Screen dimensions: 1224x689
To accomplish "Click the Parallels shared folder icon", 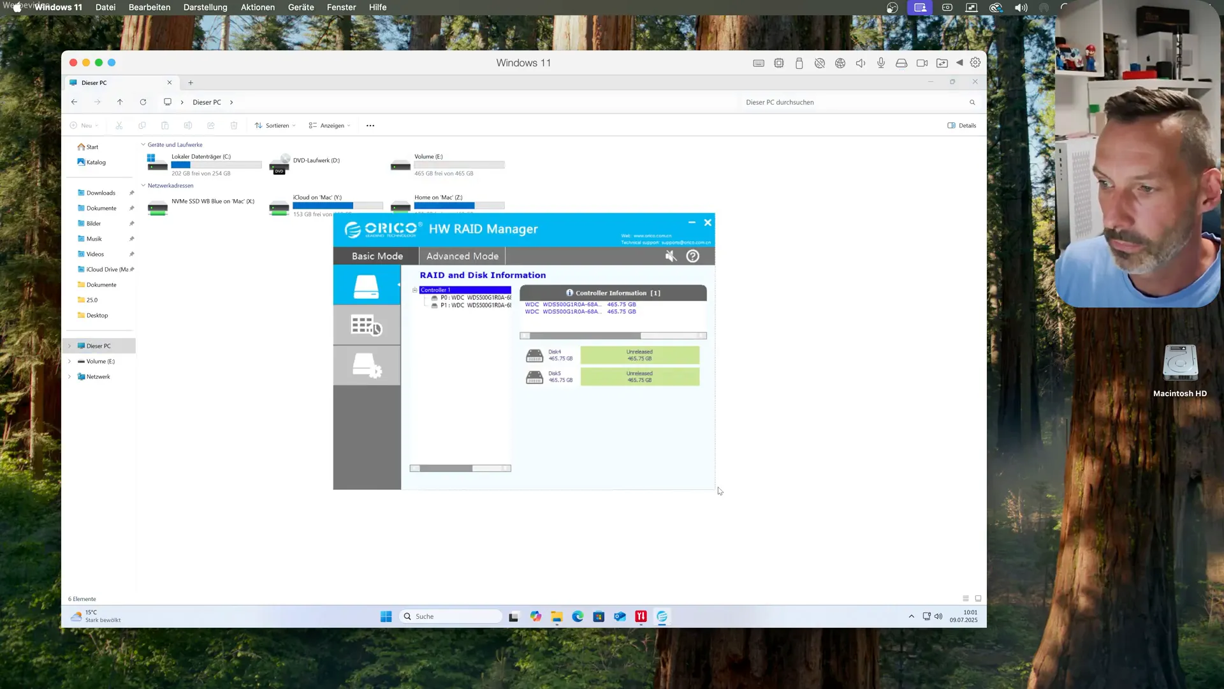I will (x=942, y=63).
